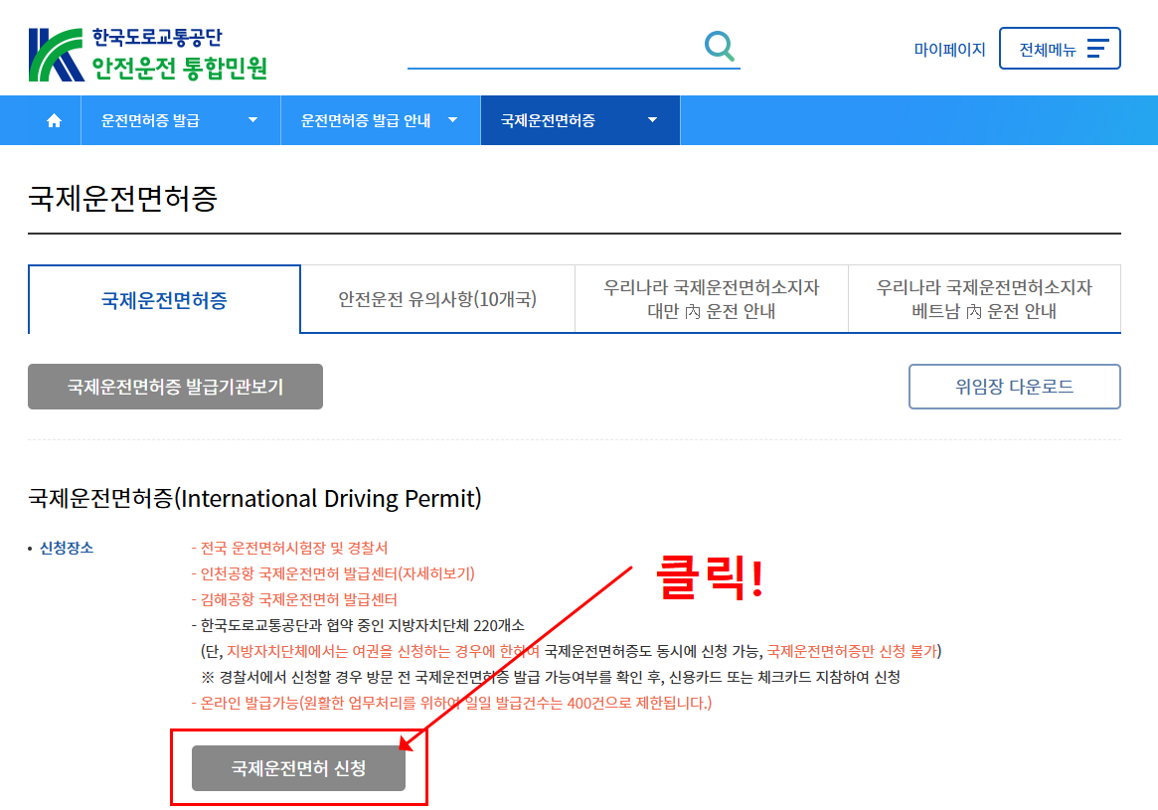Open the 전체메뉴 hamburger menu button
1158x810 pixels.
(1059, 49)
